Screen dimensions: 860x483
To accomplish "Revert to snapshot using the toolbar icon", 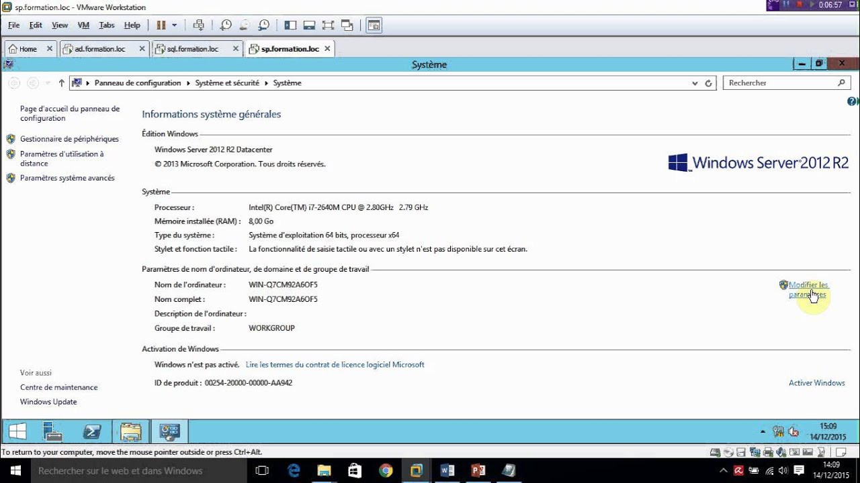I will [245, 25].
